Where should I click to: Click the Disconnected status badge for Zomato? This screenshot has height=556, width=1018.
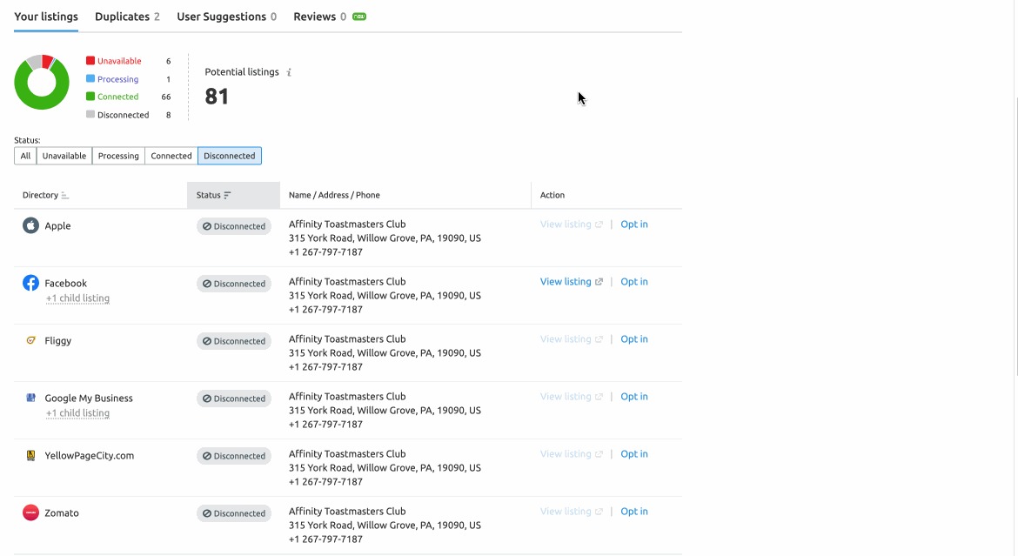[234, 513]
